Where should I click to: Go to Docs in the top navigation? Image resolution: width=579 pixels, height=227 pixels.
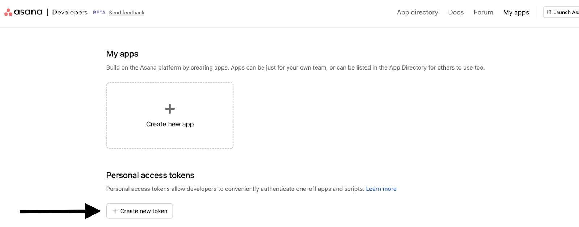pyautogui.click(x=456, y=12)
